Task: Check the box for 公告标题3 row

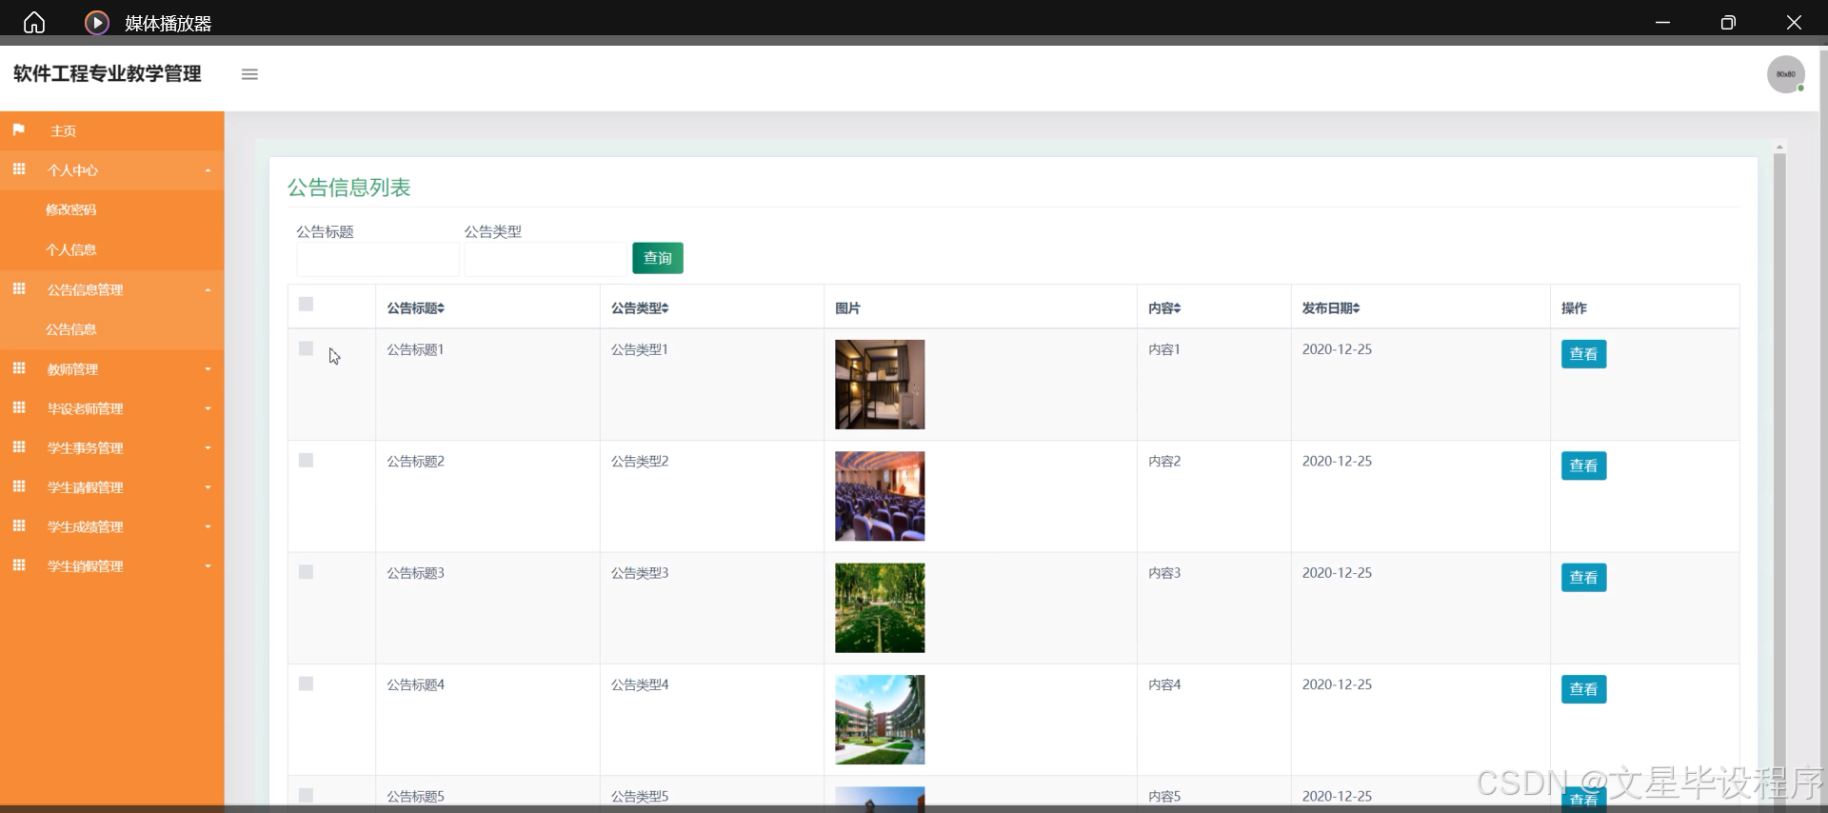Action: coord(306,572)
